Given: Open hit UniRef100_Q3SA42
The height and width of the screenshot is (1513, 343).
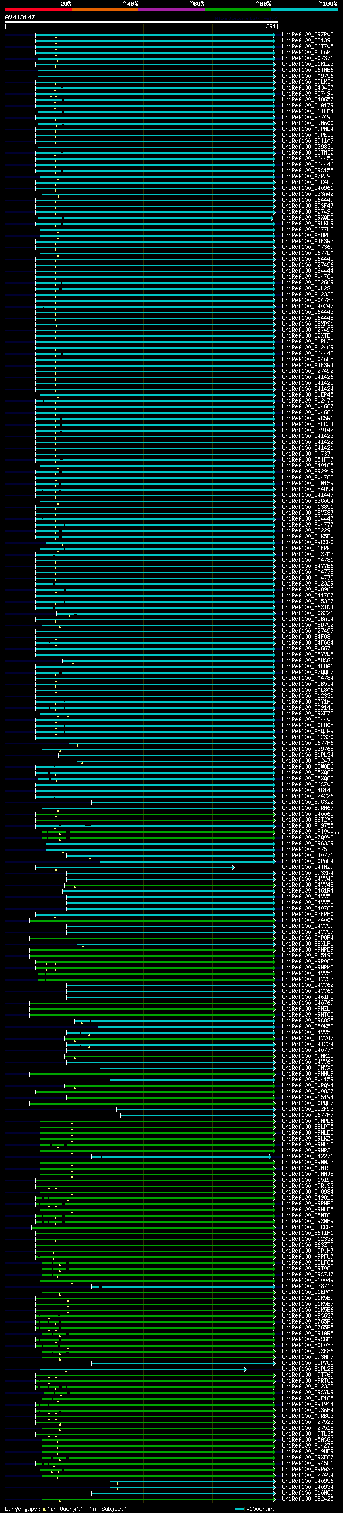Looking at the screenshot, I should click(307, 194).
